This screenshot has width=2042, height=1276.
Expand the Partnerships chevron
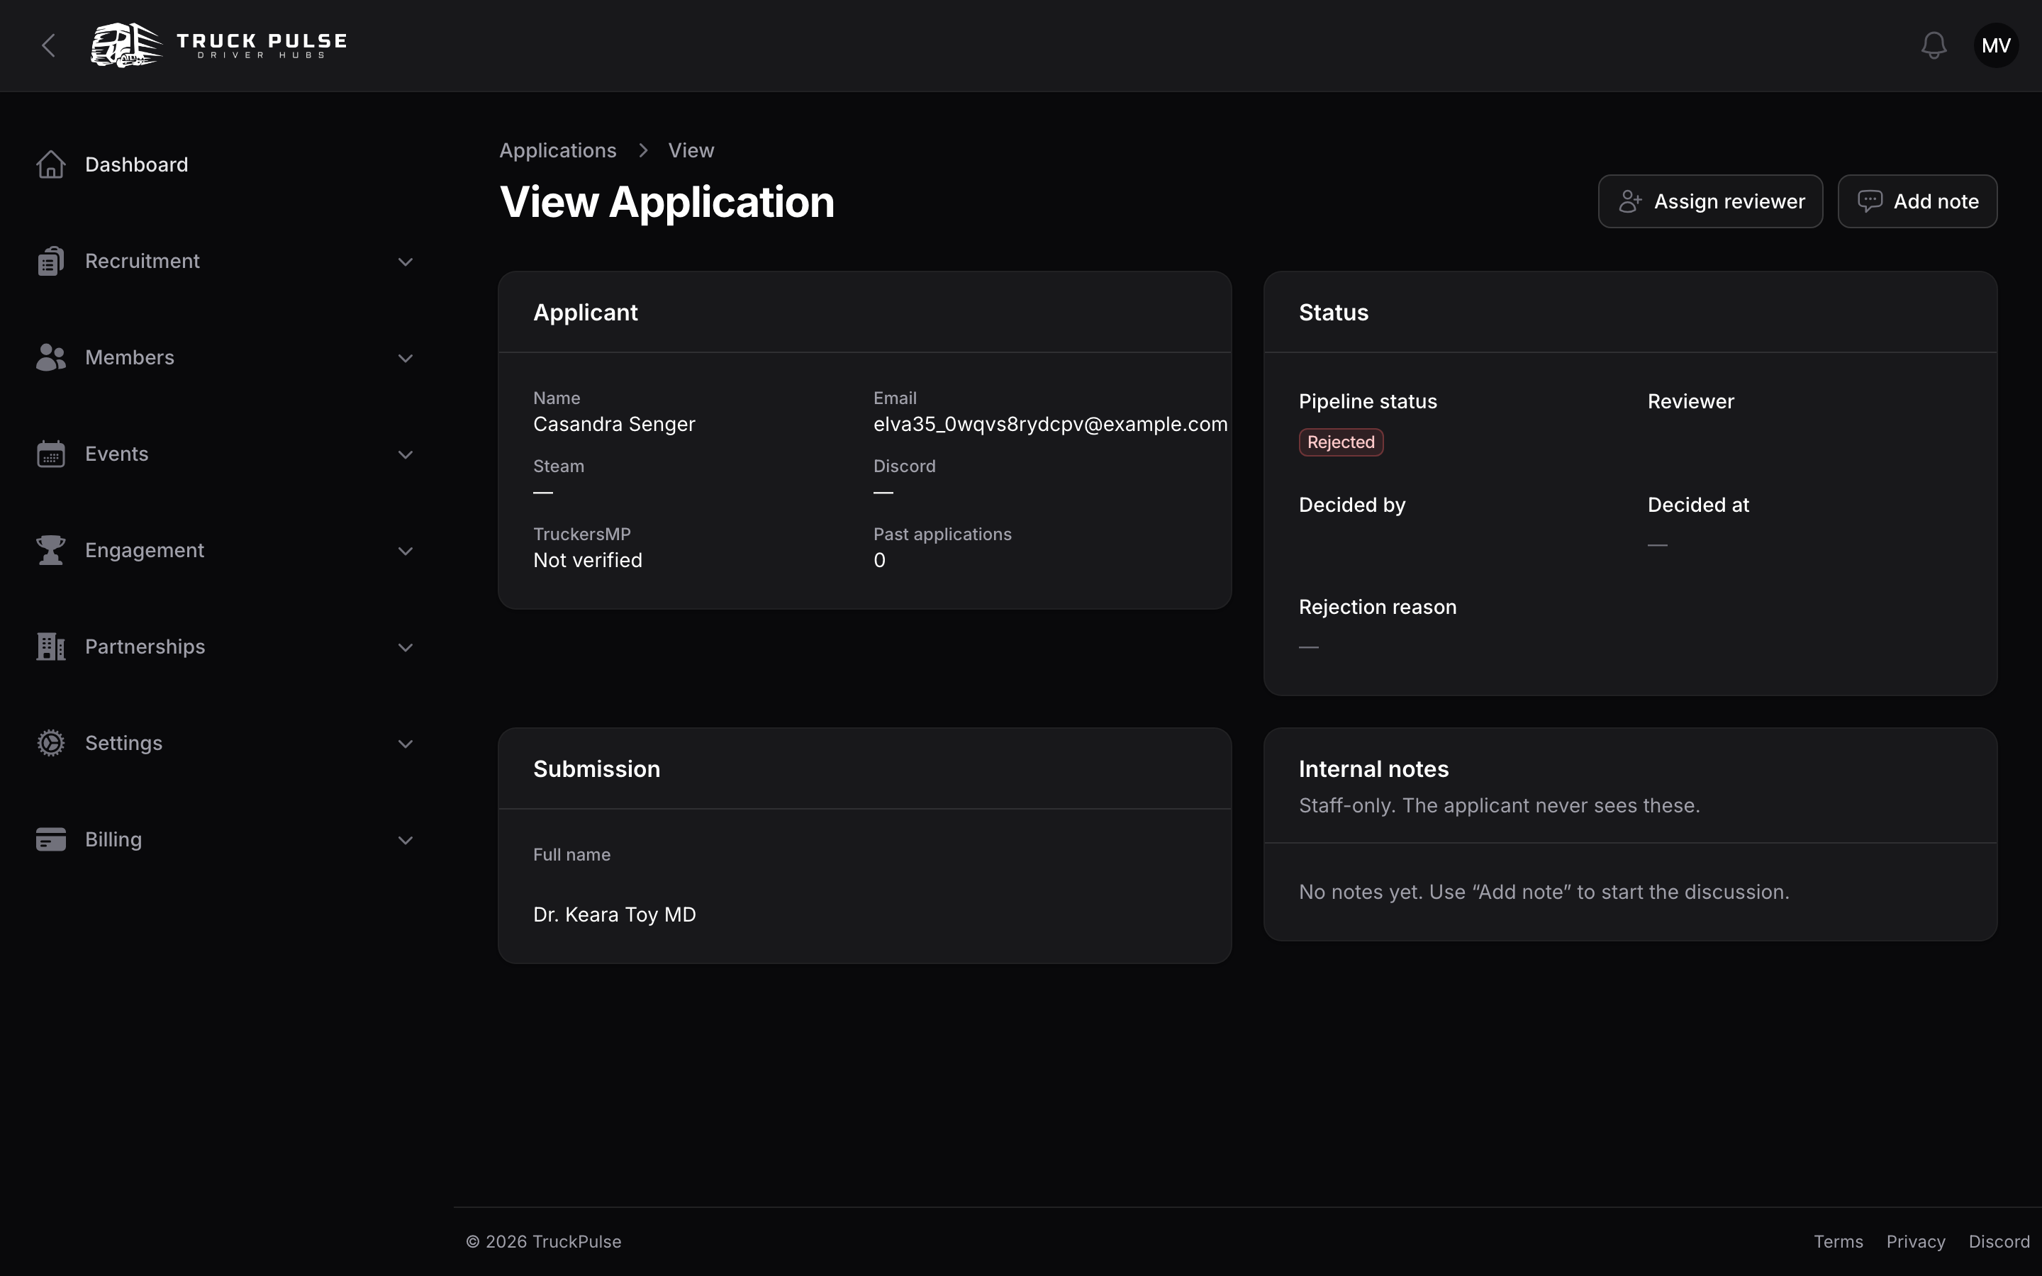pos(405,647)
